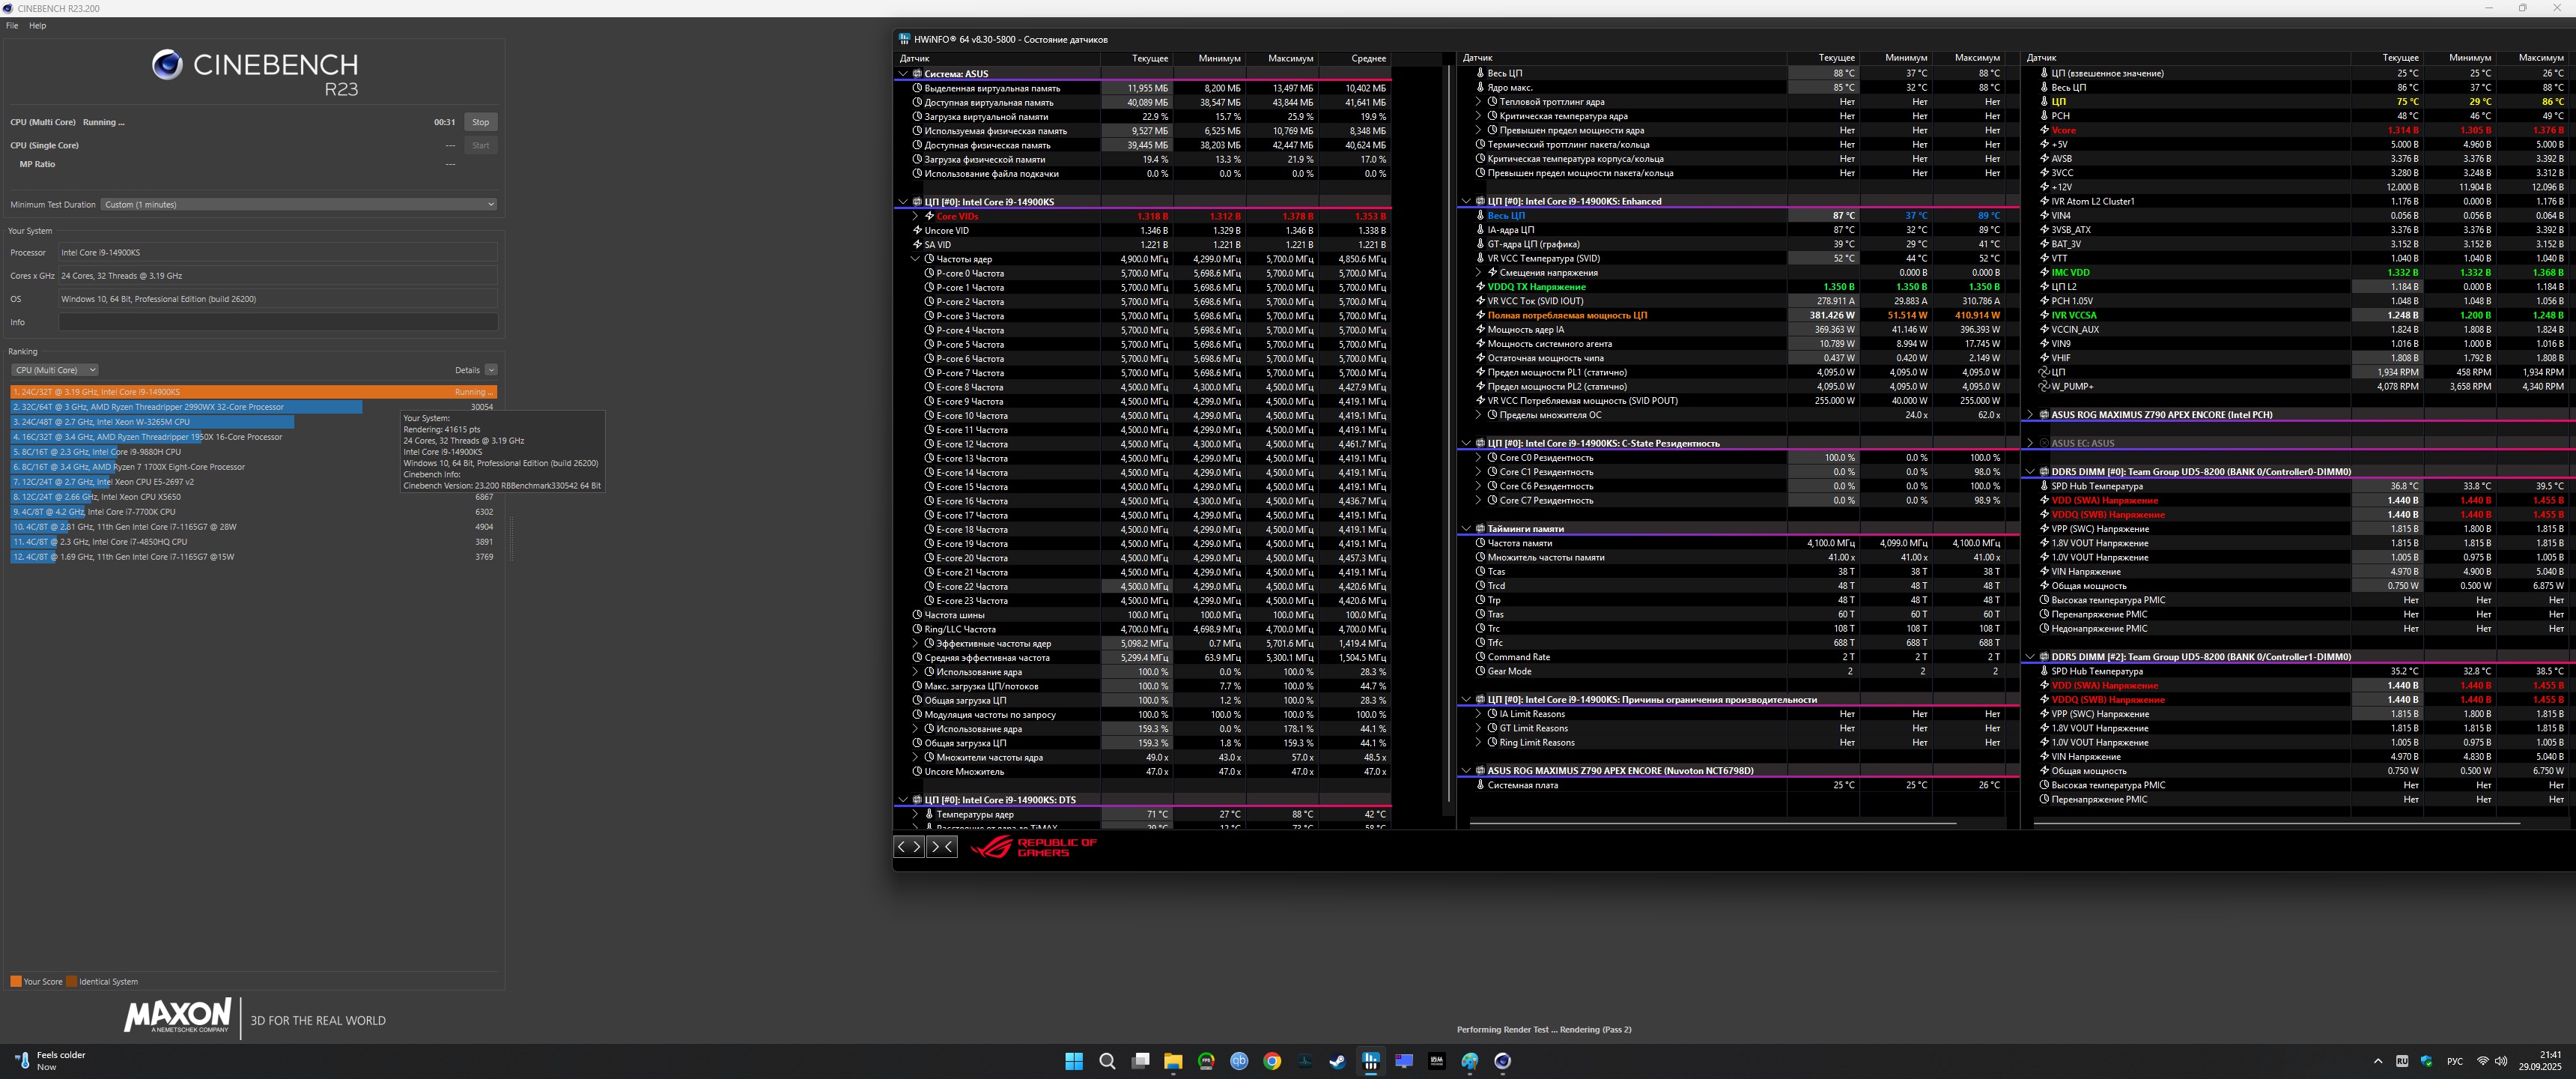
Task: Open FPS Monitor from the taskbar
Action: pos(1206,1061)
